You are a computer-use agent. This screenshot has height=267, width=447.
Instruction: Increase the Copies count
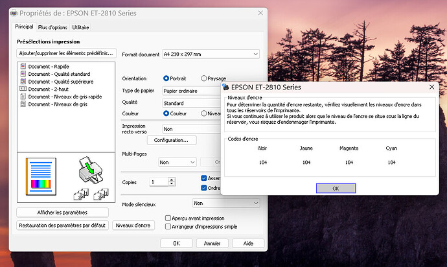point(172,180)
